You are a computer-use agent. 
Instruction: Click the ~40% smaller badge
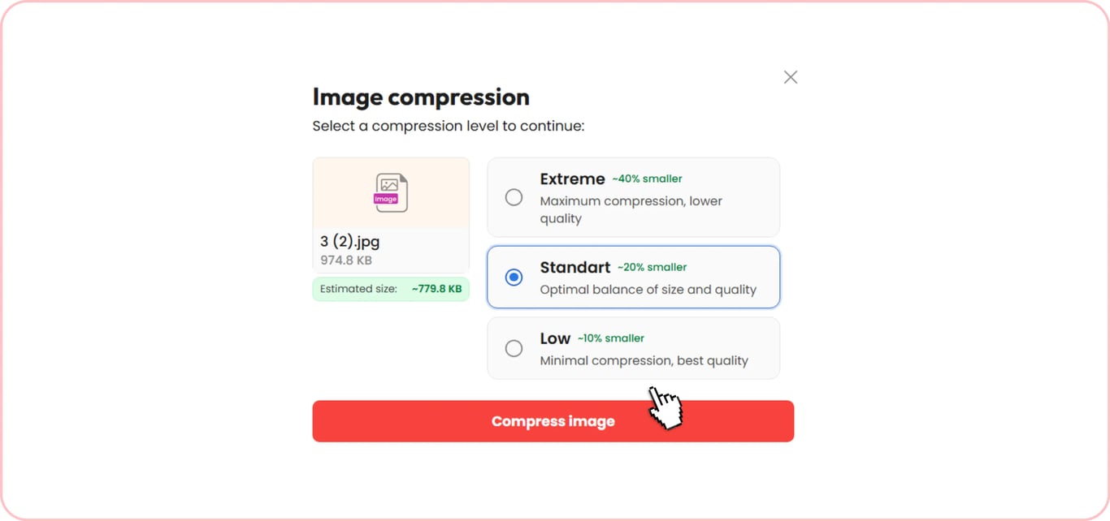(647, 179)
